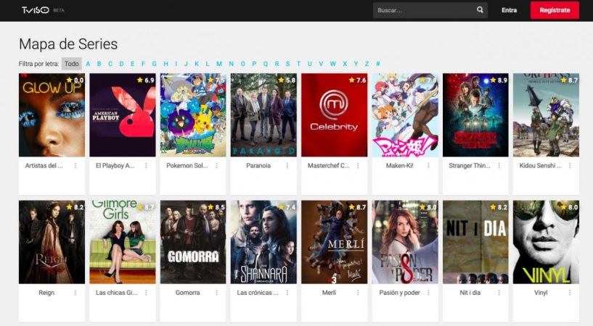This screenshot has width=593, height=326.
Task: Open options menu for Las crónicas card
Action: click(287, 293)
